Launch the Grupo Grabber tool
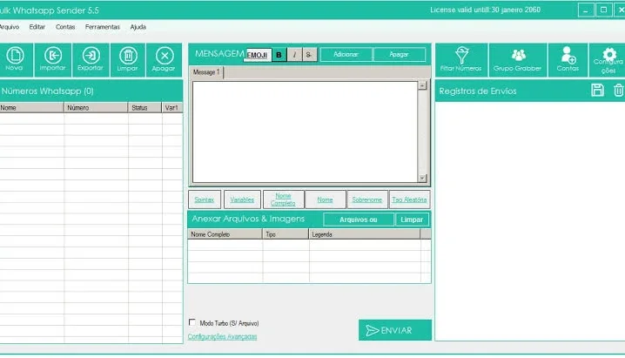This screenshot has height=358, width=625. click(x=518, y=60)
